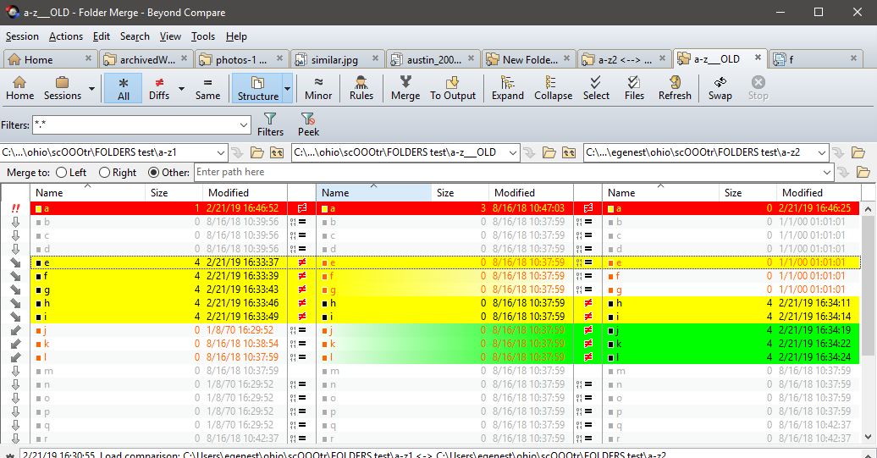Switch to the similar.jpg tab

click(337, 59)
